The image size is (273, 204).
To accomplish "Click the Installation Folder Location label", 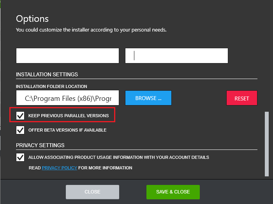I will (x=51, y=86).
